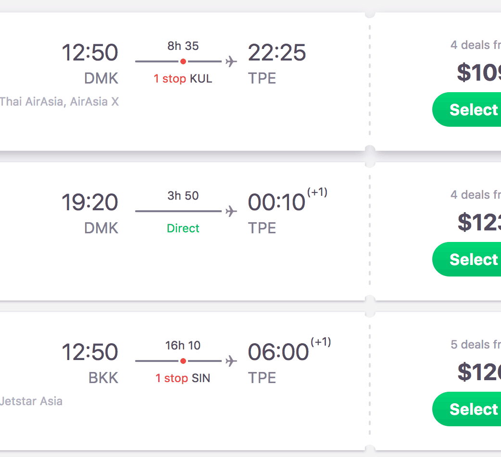Viewport: 501px width, 457px height.
Task: Click the 22:25 TPE arrival time
Action: click(x=276, y=53)
